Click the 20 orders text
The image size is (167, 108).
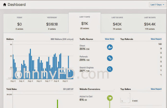[85, 29]
